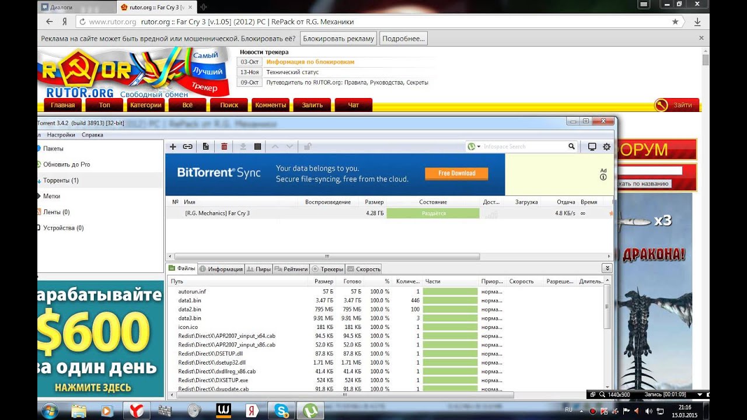This screenshot has width=747, height=420.
Task: Sort by Состояние column header
Action: click(433, 202)
